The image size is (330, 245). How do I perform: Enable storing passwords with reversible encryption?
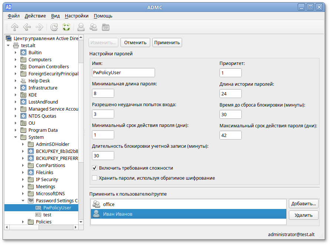coord(95,178)
